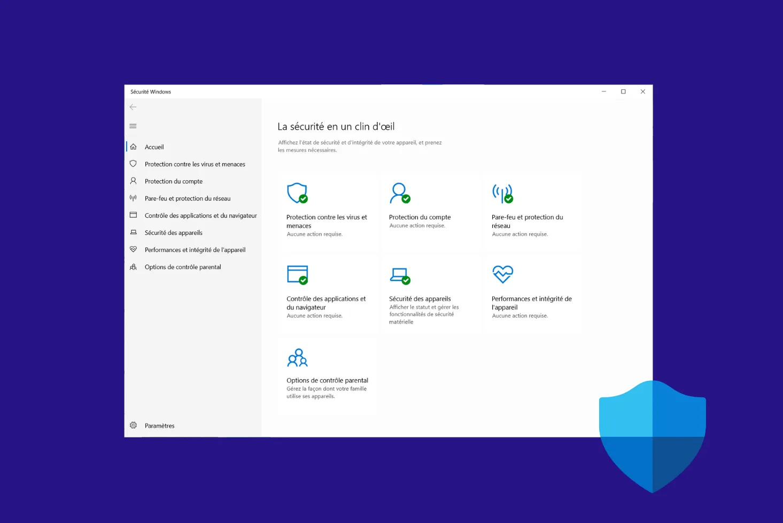This screenshot has width=783, height=523.
Task: Click the back arrow icon
Action: [133, 107]
